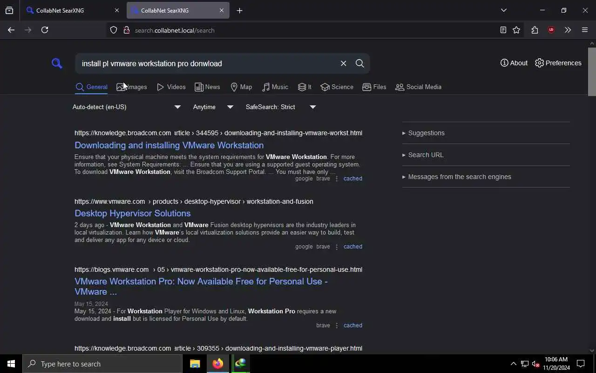Open the Windows Start menu

point(11,364)
